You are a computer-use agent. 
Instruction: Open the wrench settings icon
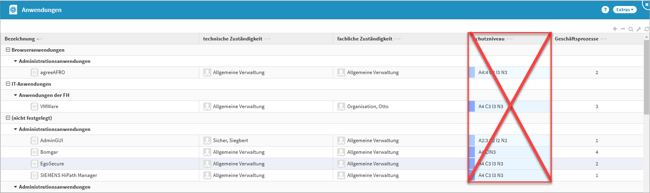pyautogui.click(x=639, y=29)
